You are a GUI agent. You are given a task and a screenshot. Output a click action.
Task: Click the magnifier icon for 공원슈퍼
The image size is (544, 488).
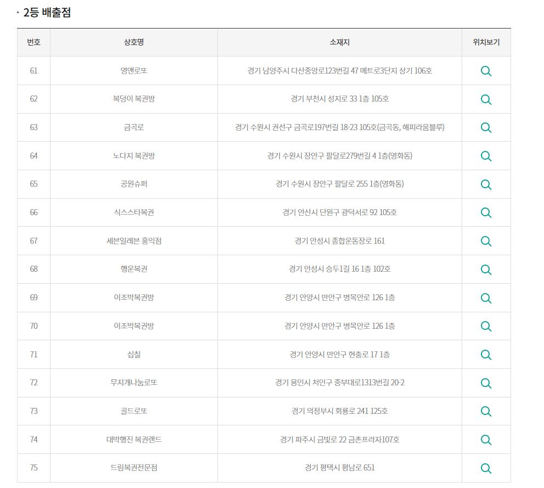[486, 184]
